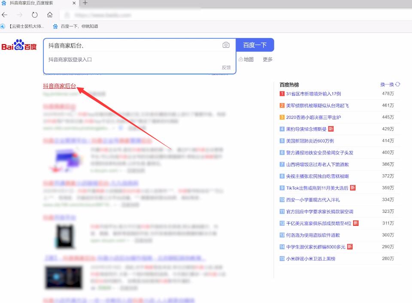Click 新 badge beside 中学生潜伏家长群

[350, 246]
